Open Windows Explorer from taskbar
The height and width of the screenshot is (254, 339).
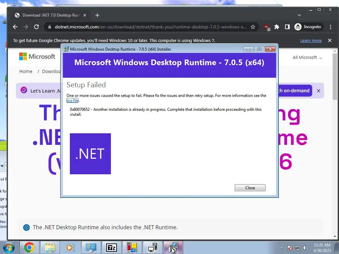click(x=50, y=247)
